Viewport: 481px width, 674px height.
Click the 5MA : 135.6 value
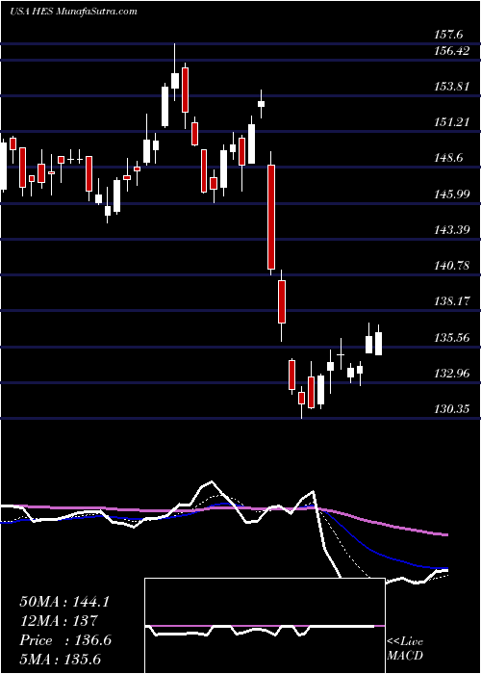[61, 660]
